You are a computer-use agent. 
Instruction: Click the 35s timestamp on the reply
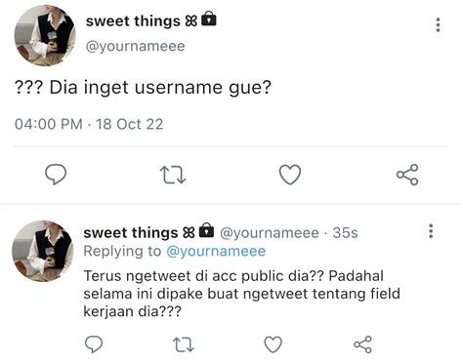345,233
